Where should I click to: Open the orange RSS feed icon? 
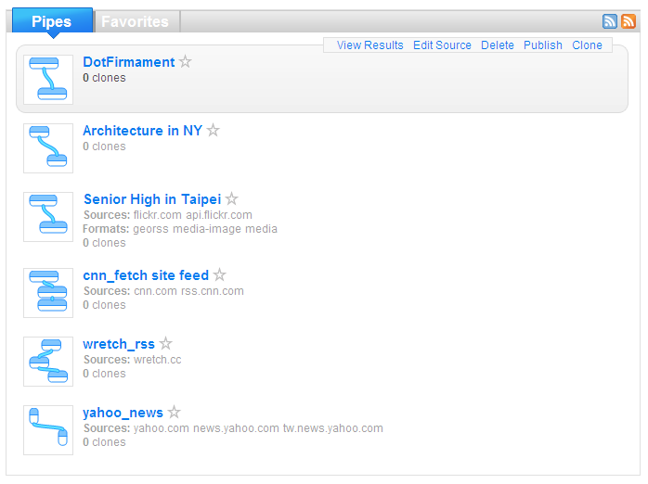(629, 21)
